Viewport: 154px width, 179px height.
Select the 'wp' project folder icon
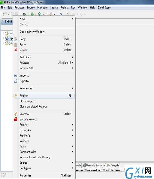7,38
